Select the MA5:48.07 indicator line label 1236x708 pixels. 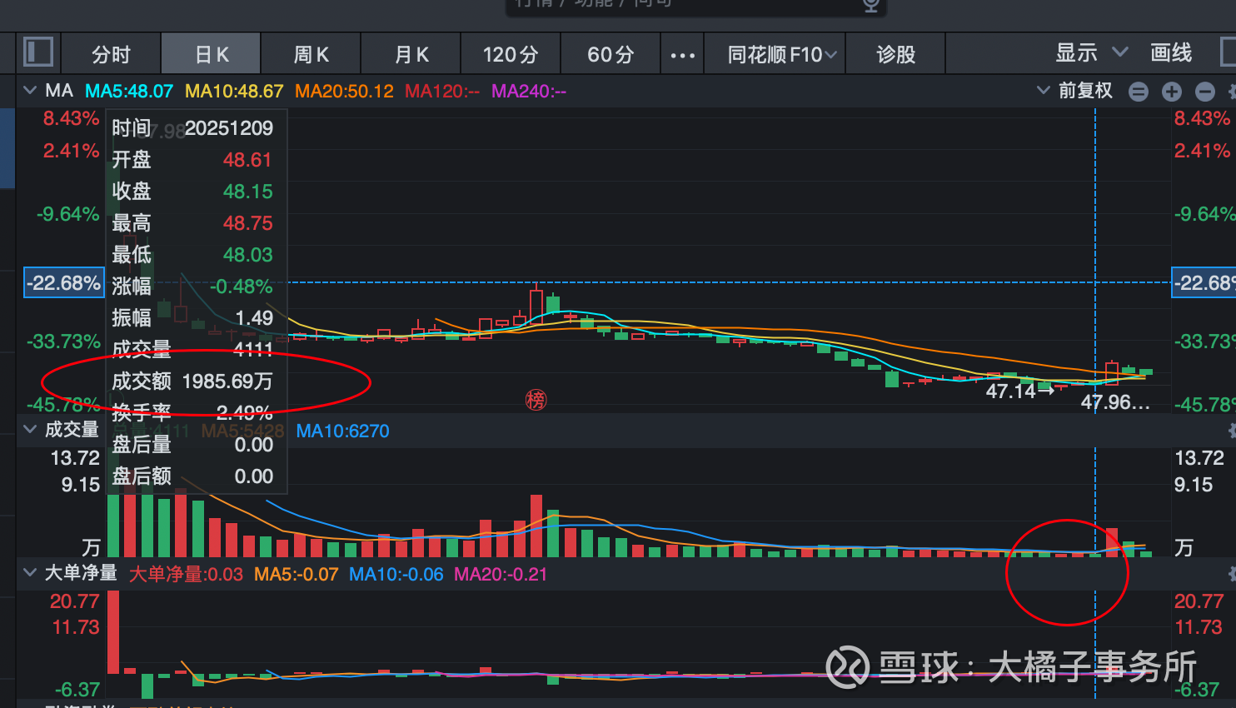pos(129,91)
